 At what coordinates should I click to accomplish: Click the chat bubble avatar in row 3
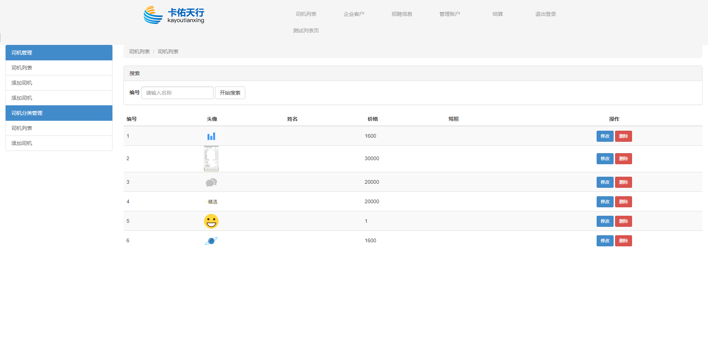[211, 182]
